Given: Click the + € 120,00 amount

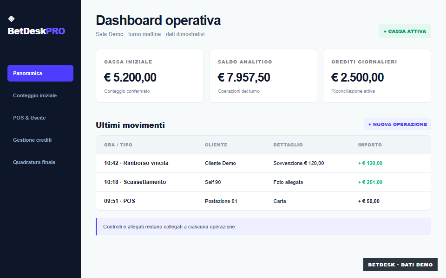Looking at the screenshot, I should (x=370, y=163).
